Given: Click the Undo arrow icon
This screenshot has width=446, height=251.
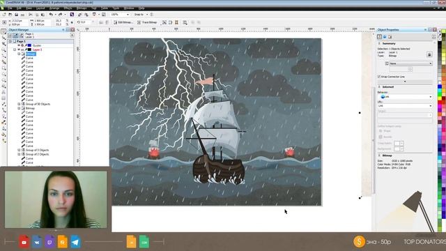Looking at the screenshot, I should point(51,15).
